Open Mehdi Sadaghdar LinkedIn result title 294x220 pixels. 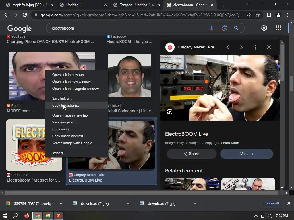(131, 111)
